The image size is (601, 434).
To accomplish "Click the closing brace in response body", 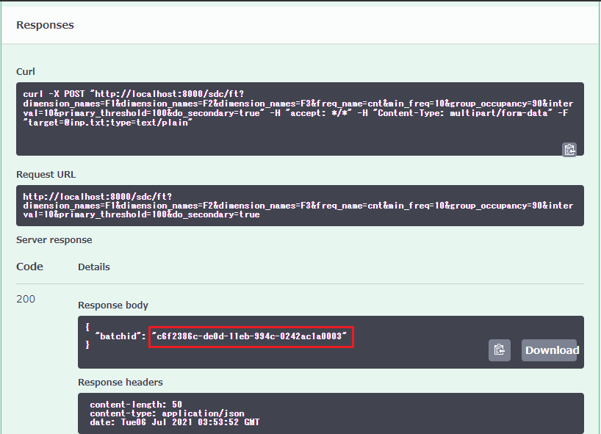I will point(87,345).
